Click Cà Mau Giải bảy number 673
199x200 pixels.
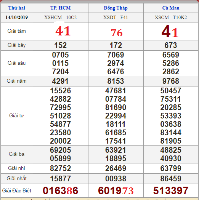[171, 45]
